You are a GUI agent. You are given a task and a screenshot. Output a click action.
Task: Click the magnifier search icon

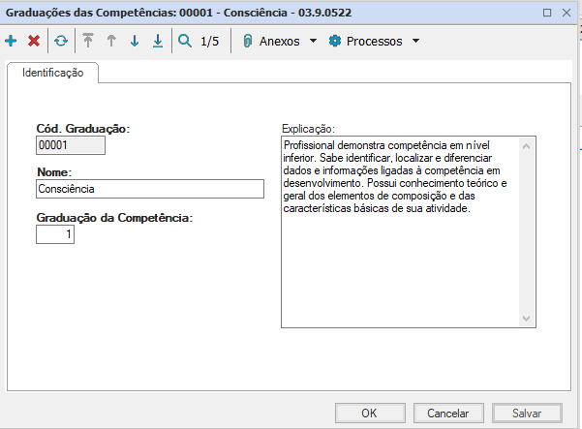tap(185, 42)
